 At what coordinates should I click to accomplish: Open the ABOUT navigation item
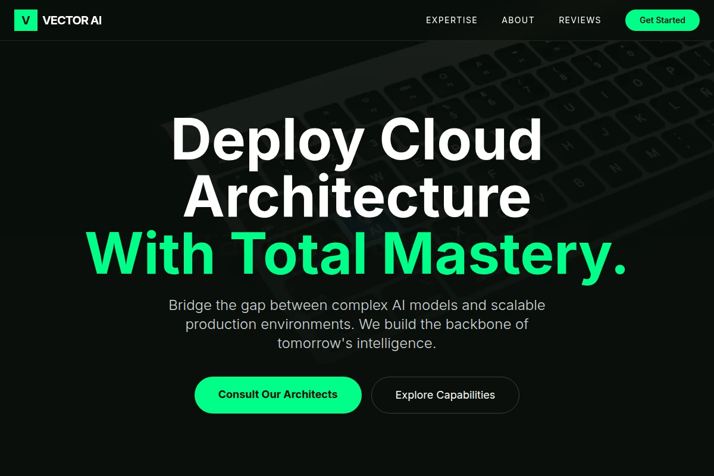[x=518, y=20]
